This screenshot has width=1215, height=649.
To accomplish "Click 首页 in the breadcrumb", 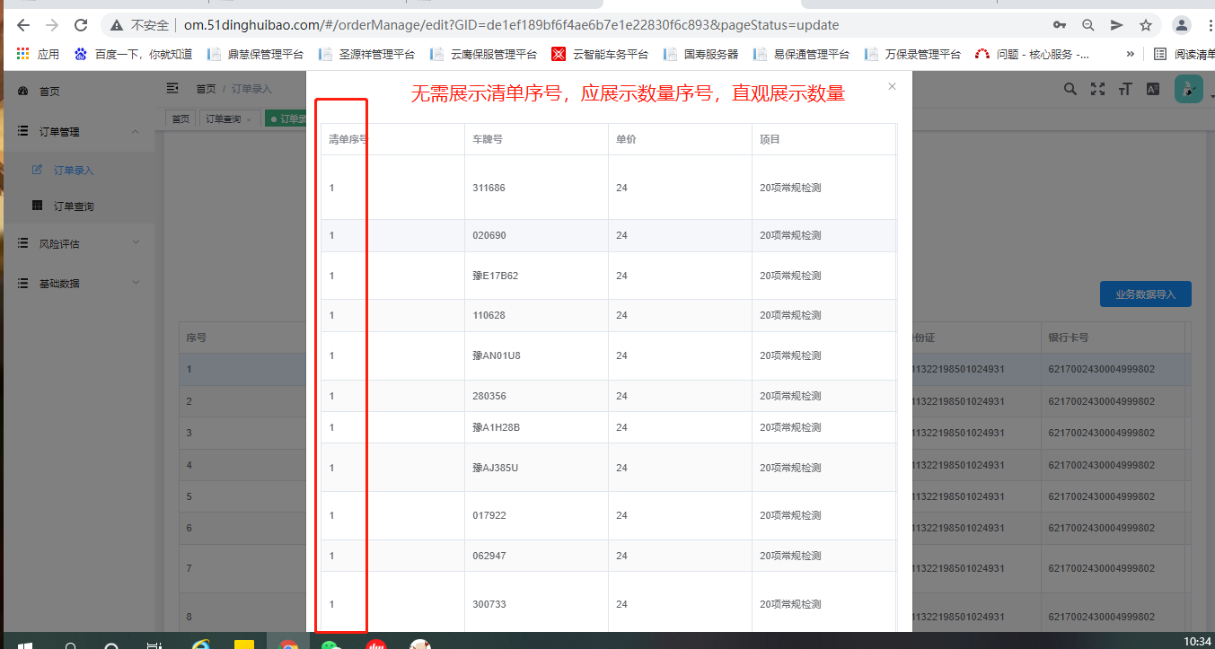I will click(x=207, y=89).
